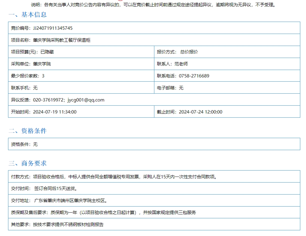306x236 pixels.
Task: Click the 交付时间 delivery time row
Action: [45, 189]
